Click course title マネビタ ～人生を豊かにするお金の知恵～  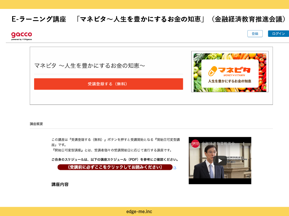[90, 66]
